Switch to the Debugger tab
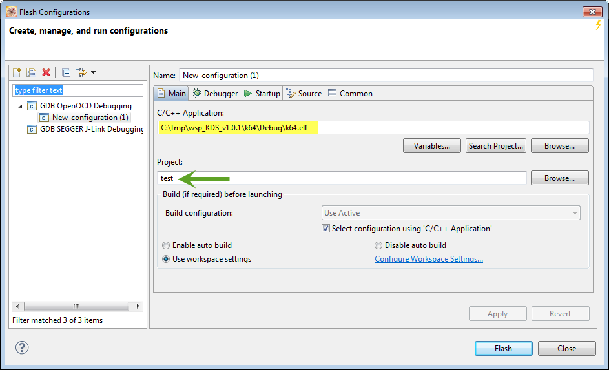 pos(215,94)
